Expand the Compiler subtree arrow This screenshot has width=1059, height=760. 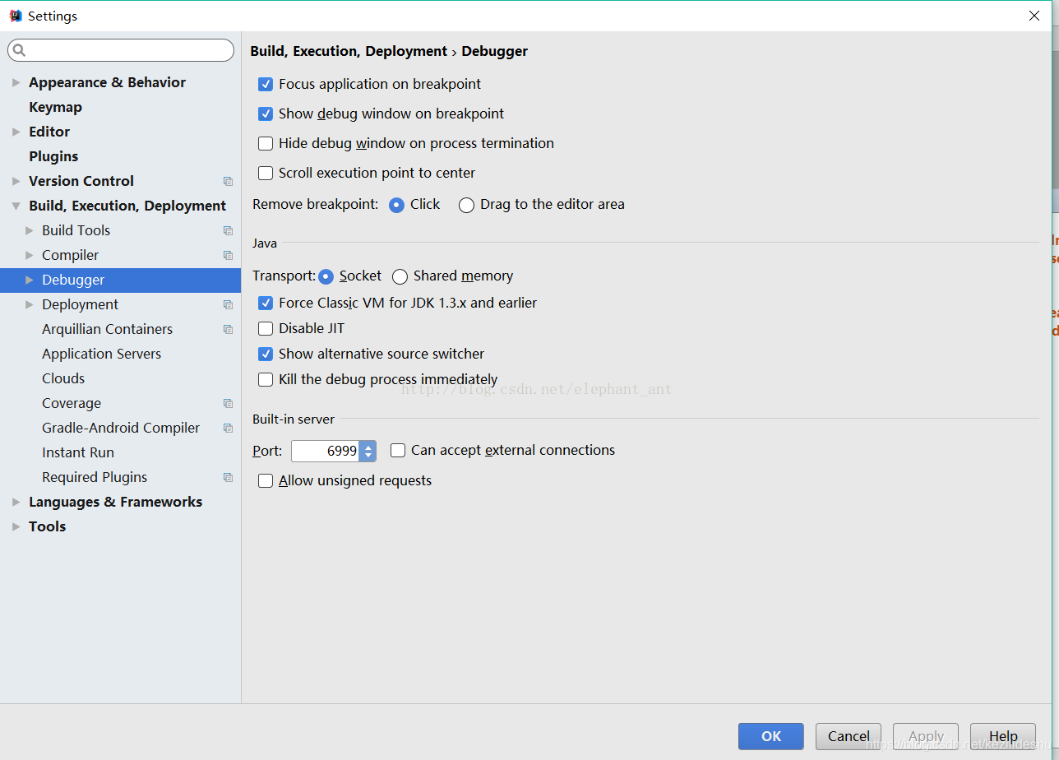click(x=30, y=255)
